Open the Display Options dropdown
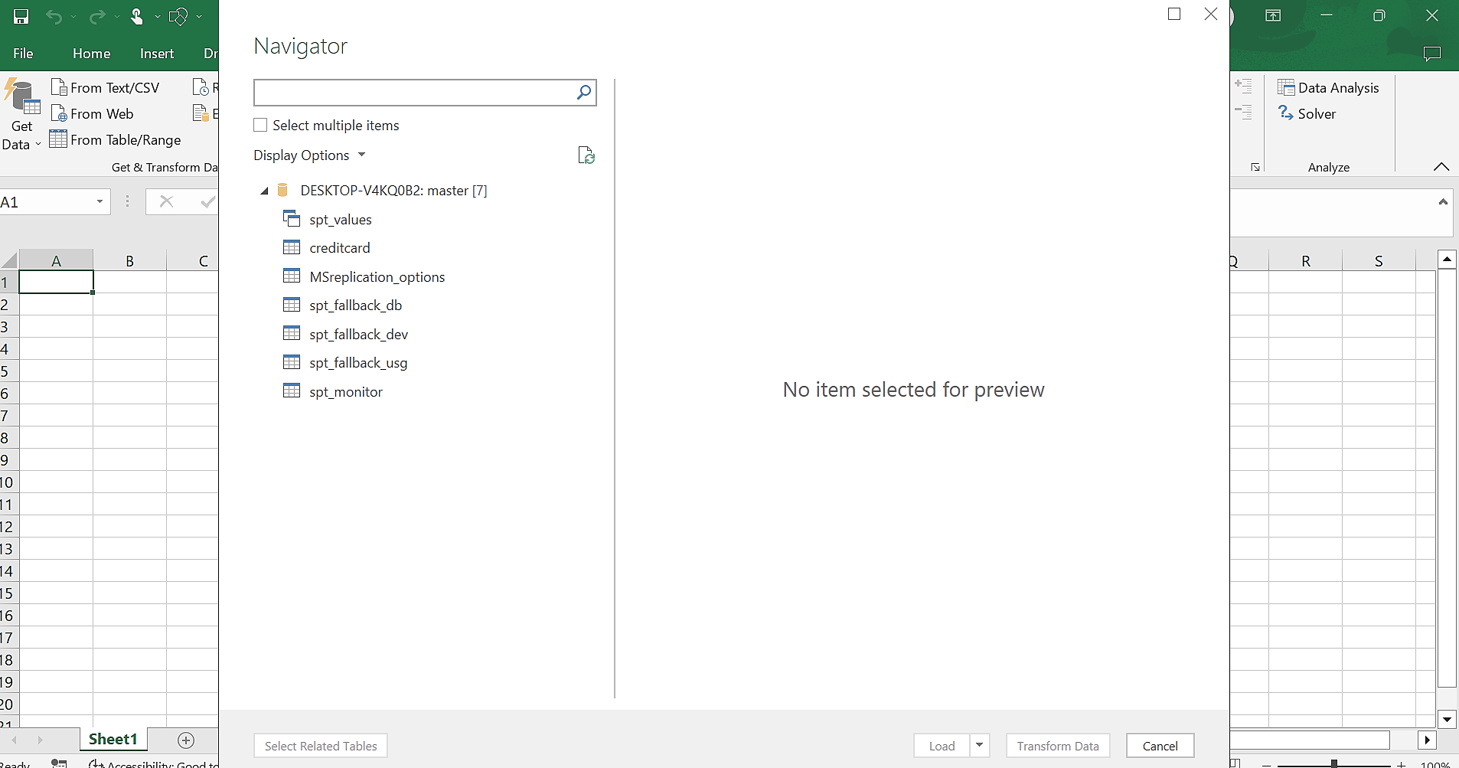This screenshot has height=768, width=1459. click(309, 155)
